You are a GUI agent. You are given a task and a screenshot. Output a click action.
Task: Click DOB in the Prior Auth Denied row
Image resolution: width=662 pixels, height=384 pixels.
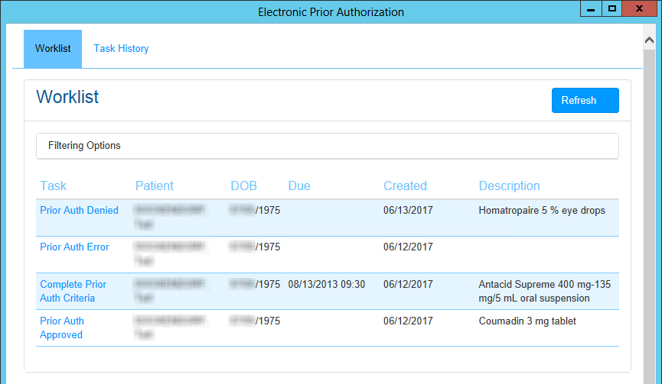coord(255,210)
